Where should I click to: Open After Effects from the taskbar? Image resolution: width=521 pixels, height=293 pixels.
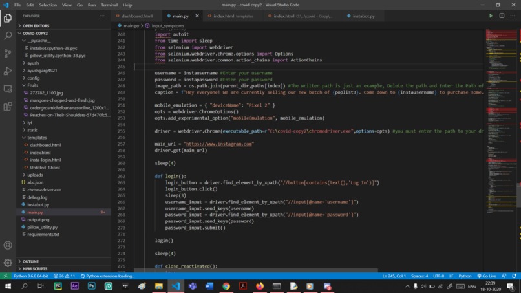point(75,287)
